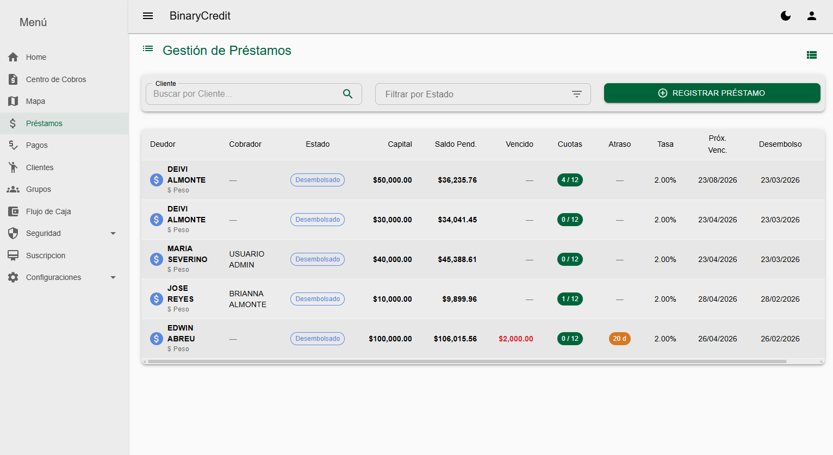Viewport: 833px width, 455px height.
Task: Open the Suscripcion menu item
Action: point(64,255)
